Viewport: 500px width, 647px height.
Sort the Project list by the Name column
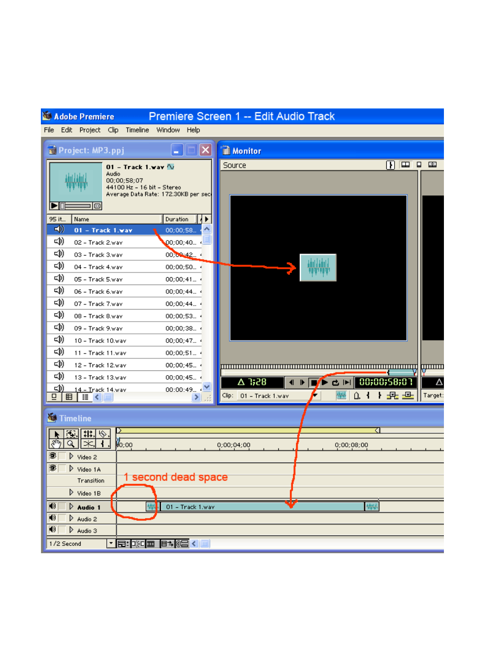[x=117, y=219]
